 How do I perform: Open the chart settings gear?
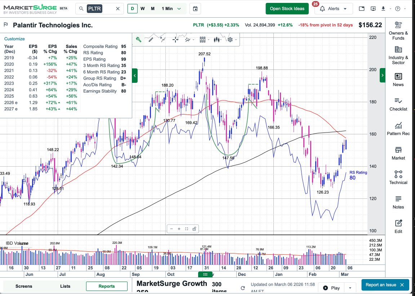pos(230,40)
